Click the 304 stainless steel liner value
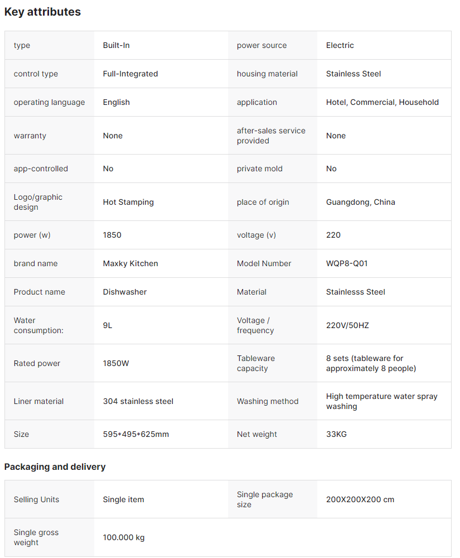 pyautogui.click(x=138, y=401)
